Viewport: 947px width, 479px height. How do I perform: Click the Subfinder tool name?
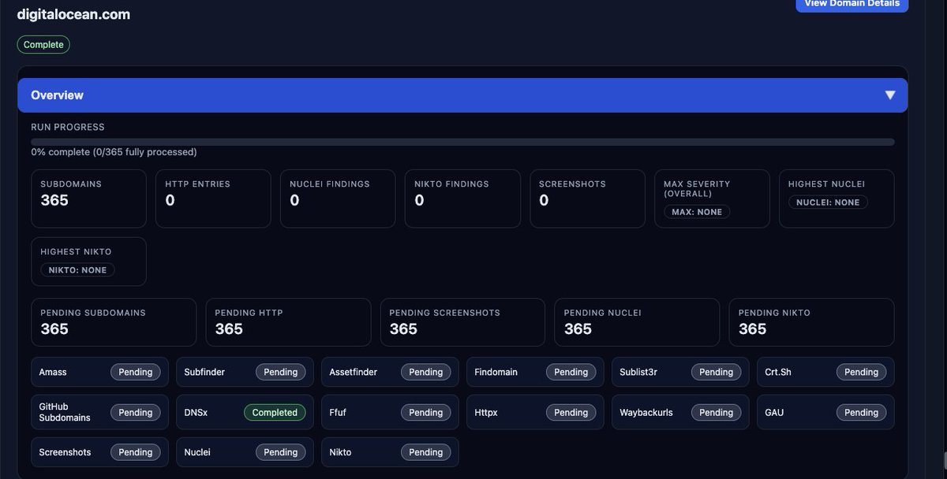204,372
